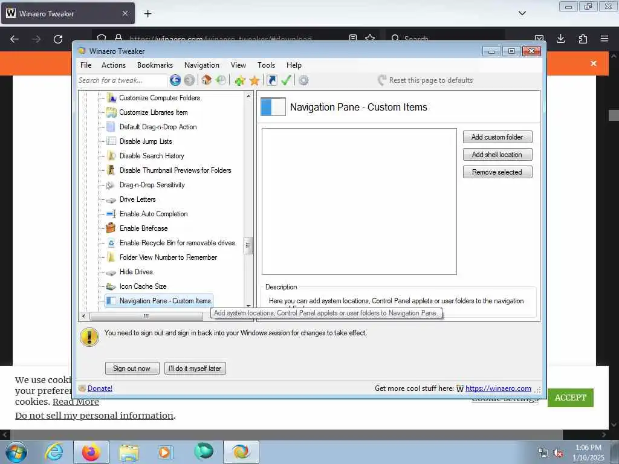Open Read More link in cookie notice
This screenshot has height=464, width=619.
tap(76, 402)
